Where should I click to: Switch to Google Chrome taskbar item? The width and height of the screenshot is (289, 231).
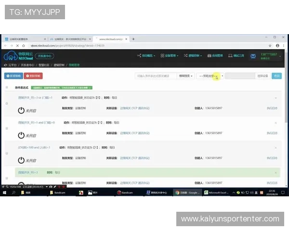coord(187,192)
